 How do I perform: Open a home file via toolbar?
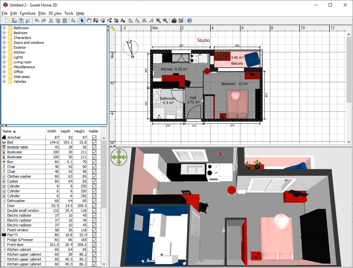tap(14, 21)
